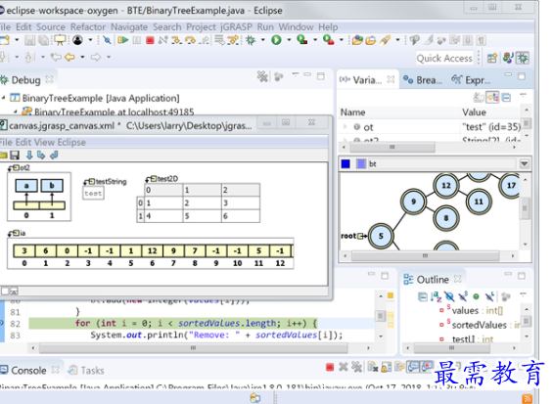This screenshot has width=553, height=404.
Task: Click the Drop to Frame icon
Action: tap(219, 40)
